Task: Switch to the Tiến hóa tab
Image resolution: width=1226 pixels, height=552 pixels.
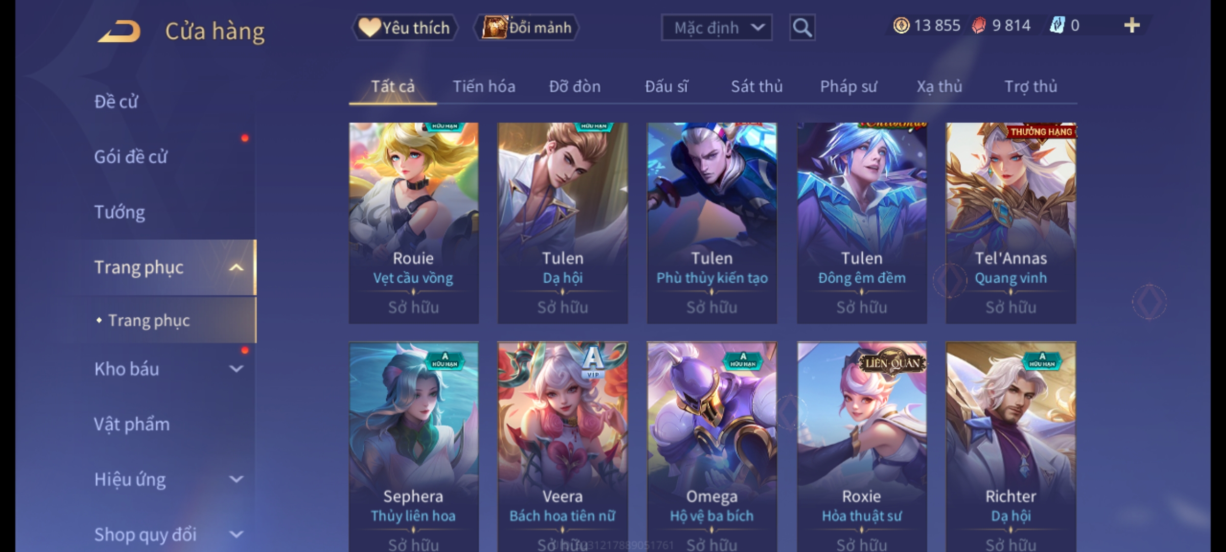Action: coord(484,86)
